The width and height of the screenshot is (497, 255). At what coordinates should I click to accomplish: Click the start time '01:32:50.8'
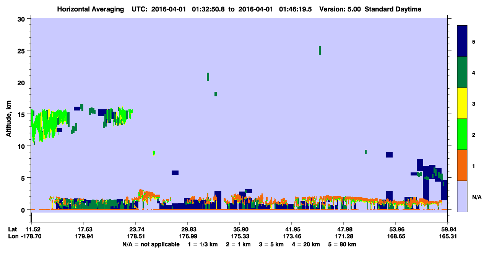(209, 9)
